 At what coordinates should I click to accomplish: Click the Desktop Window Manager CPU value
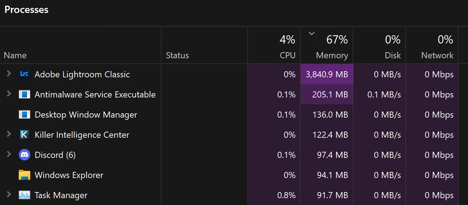click(286, 115)
